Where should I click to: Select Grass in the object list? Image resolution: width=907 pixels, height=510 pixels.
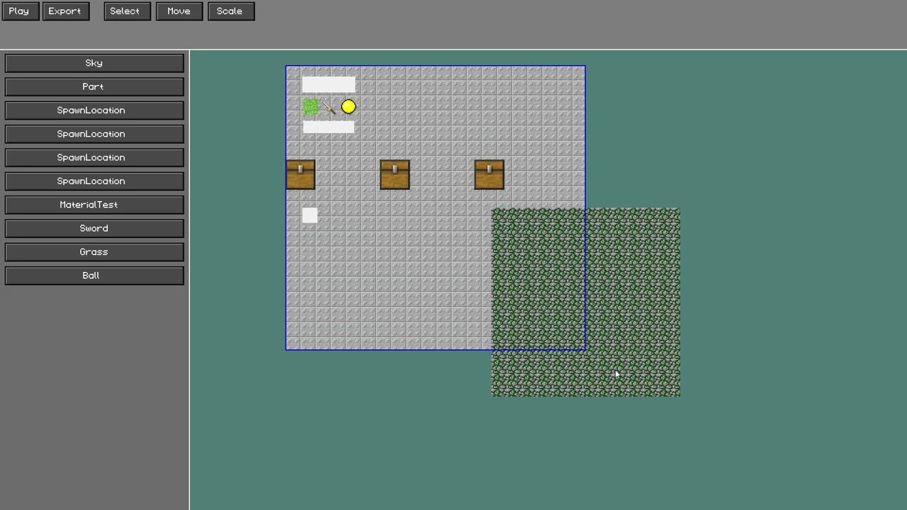click(94, 252)
